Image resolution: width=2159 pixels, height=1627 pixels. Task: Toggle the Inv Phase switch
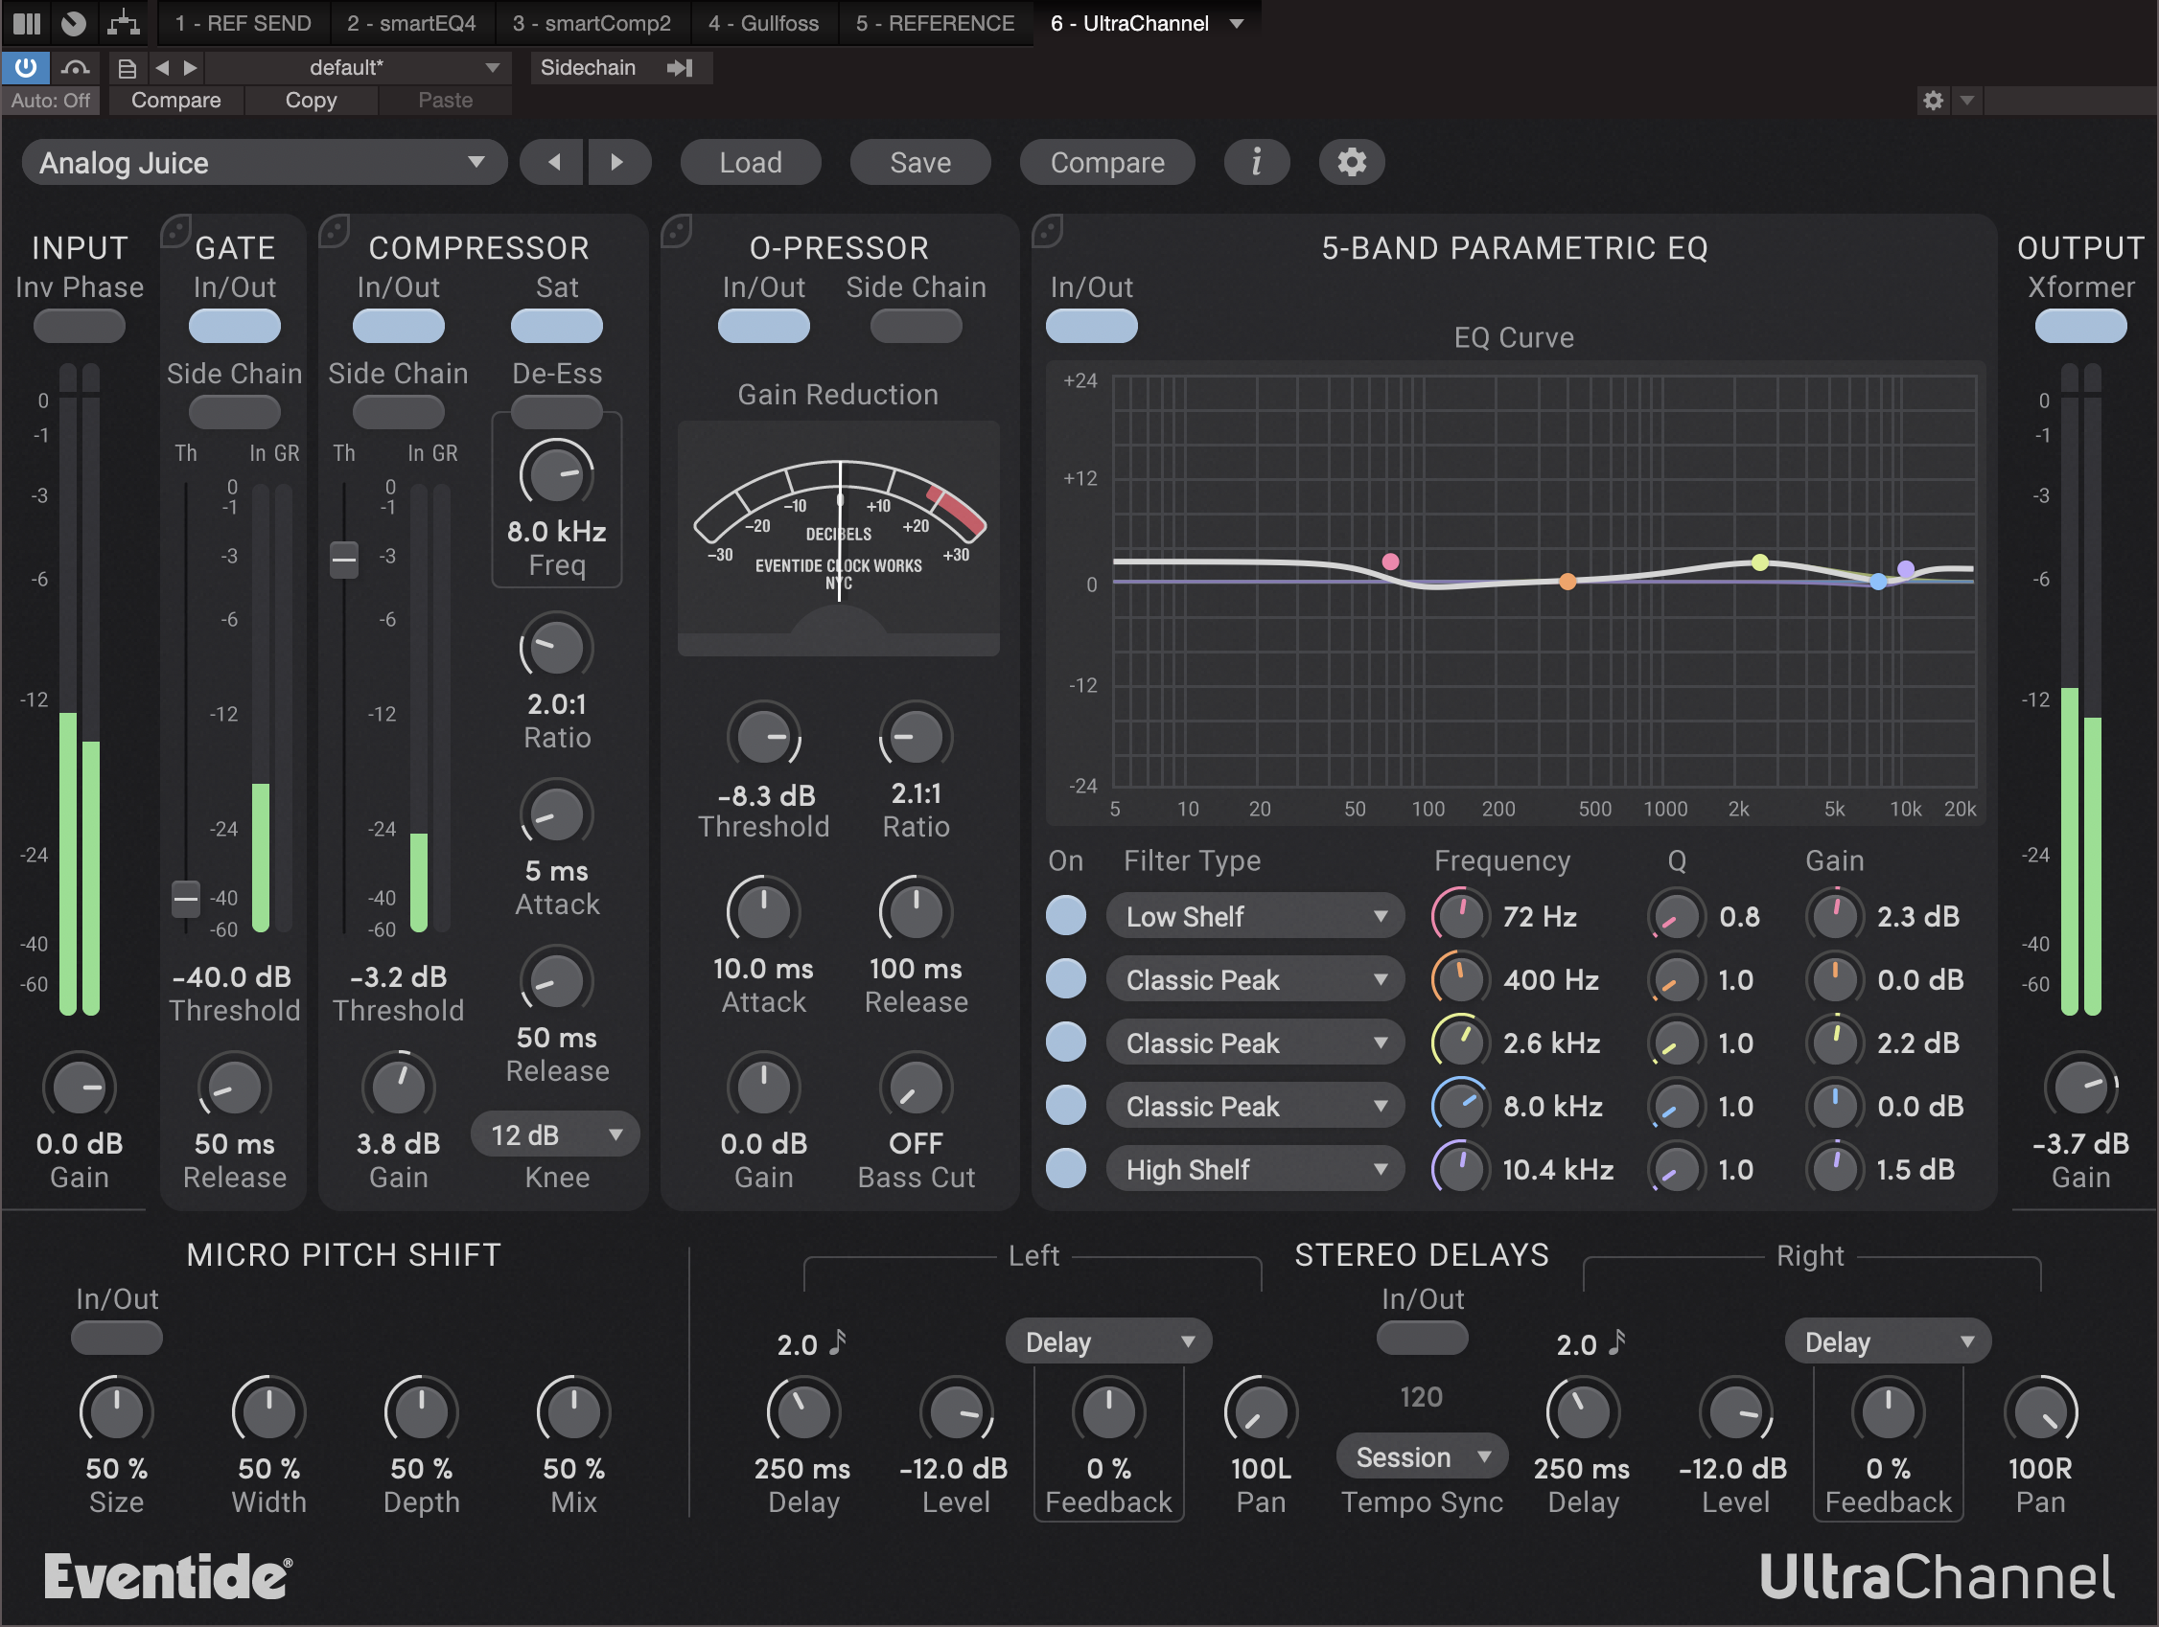[79, 325]
